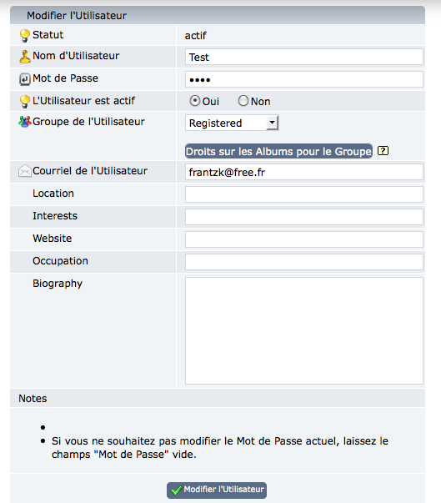Click the key icon beside Mot de Passe
The image size is (441, 503).
pyautogui.click(x=25, y=79)
